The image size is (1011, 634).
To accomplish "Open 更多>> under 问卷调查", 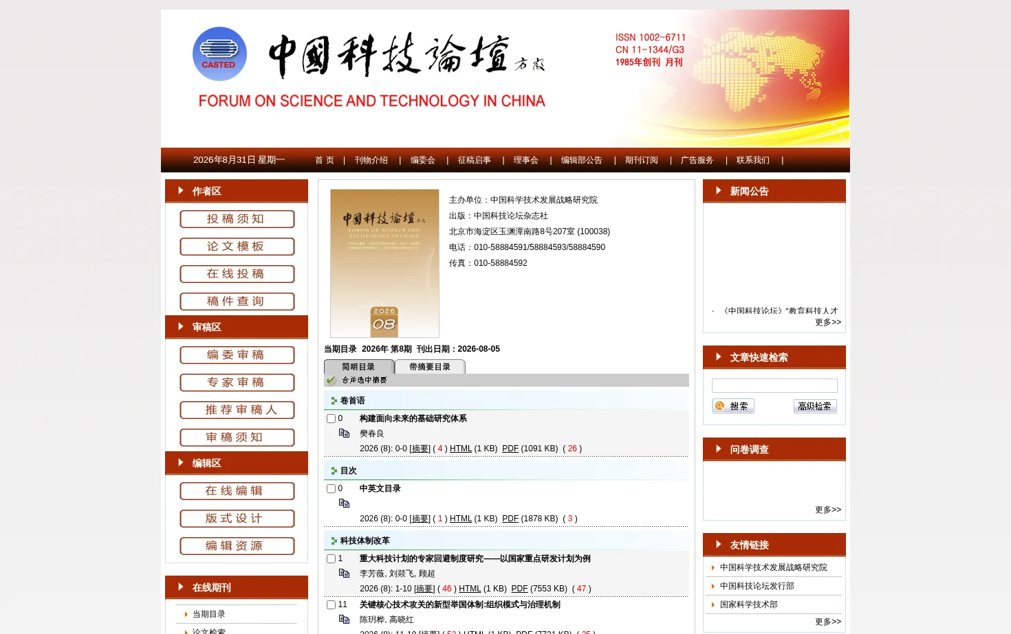I will (x=828, y=510).
